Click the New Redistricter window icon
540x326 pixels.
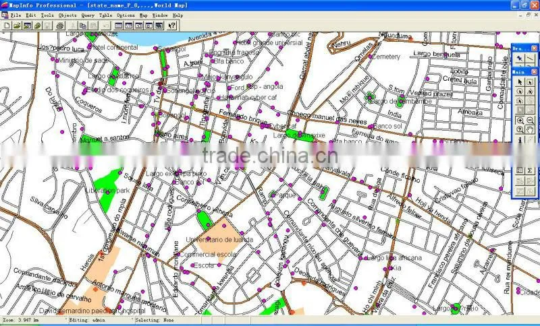[x=159, y=26]
